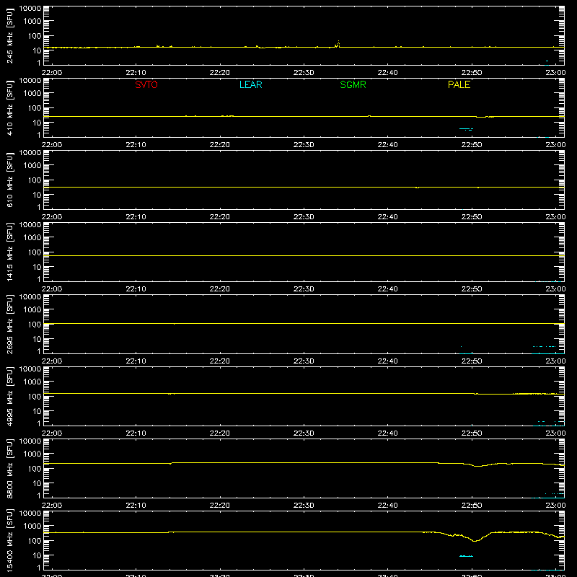Click the red SVTO station label
Image resolution: width=577 pixels, height=577 pixels.
[146, 84]
